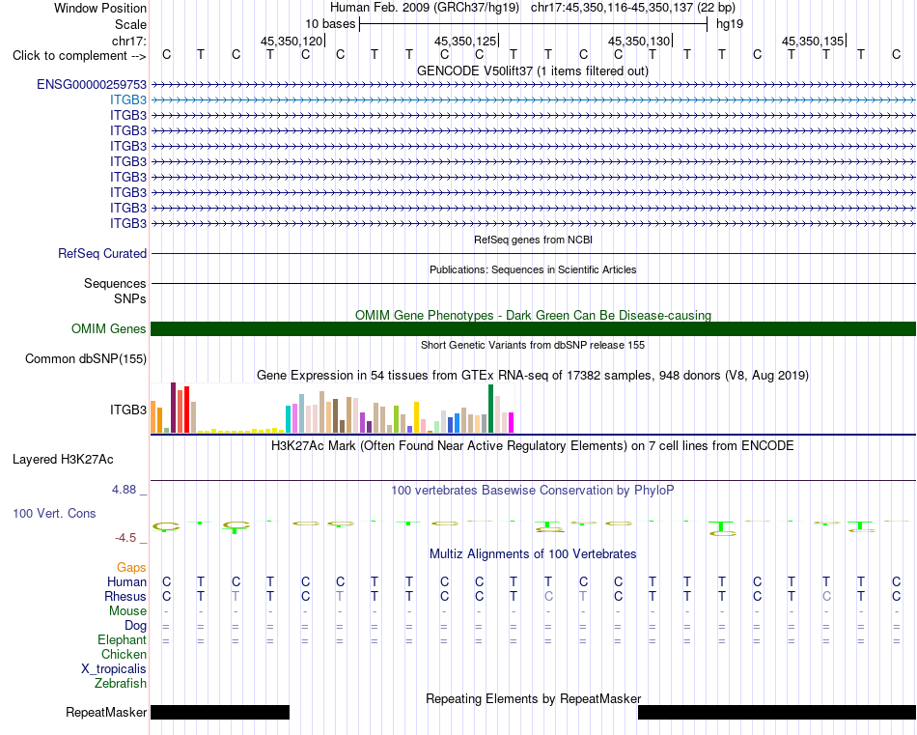Click 'Repeating Elements by RepeatMasker' title

534,698
